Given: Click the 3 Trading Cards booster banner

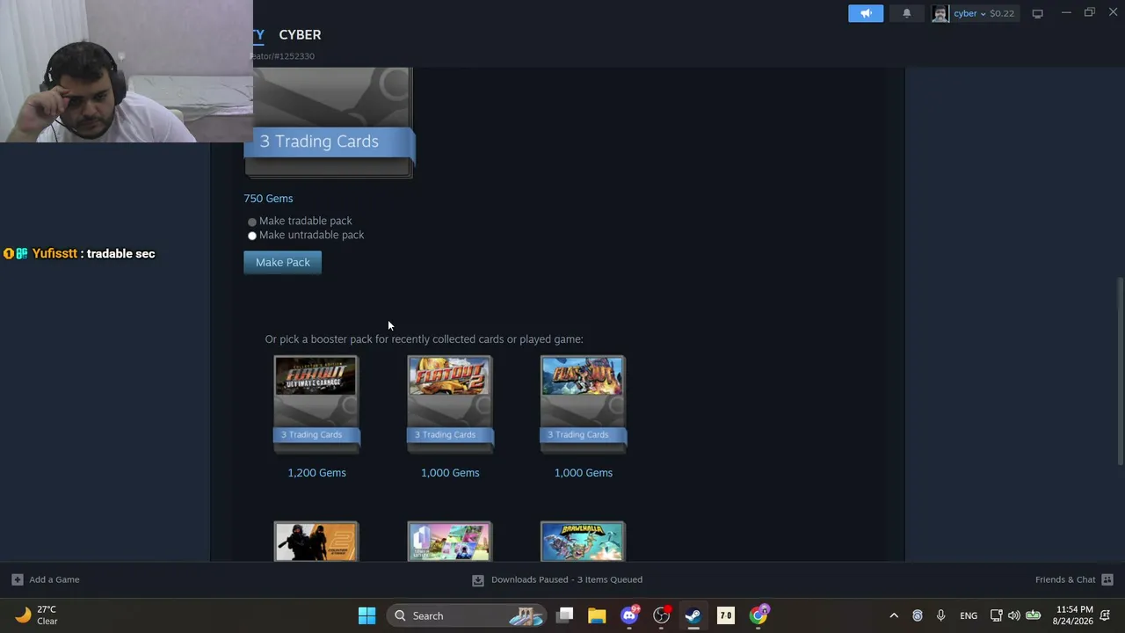Looking at the screenshot, I should click(328, 142).
